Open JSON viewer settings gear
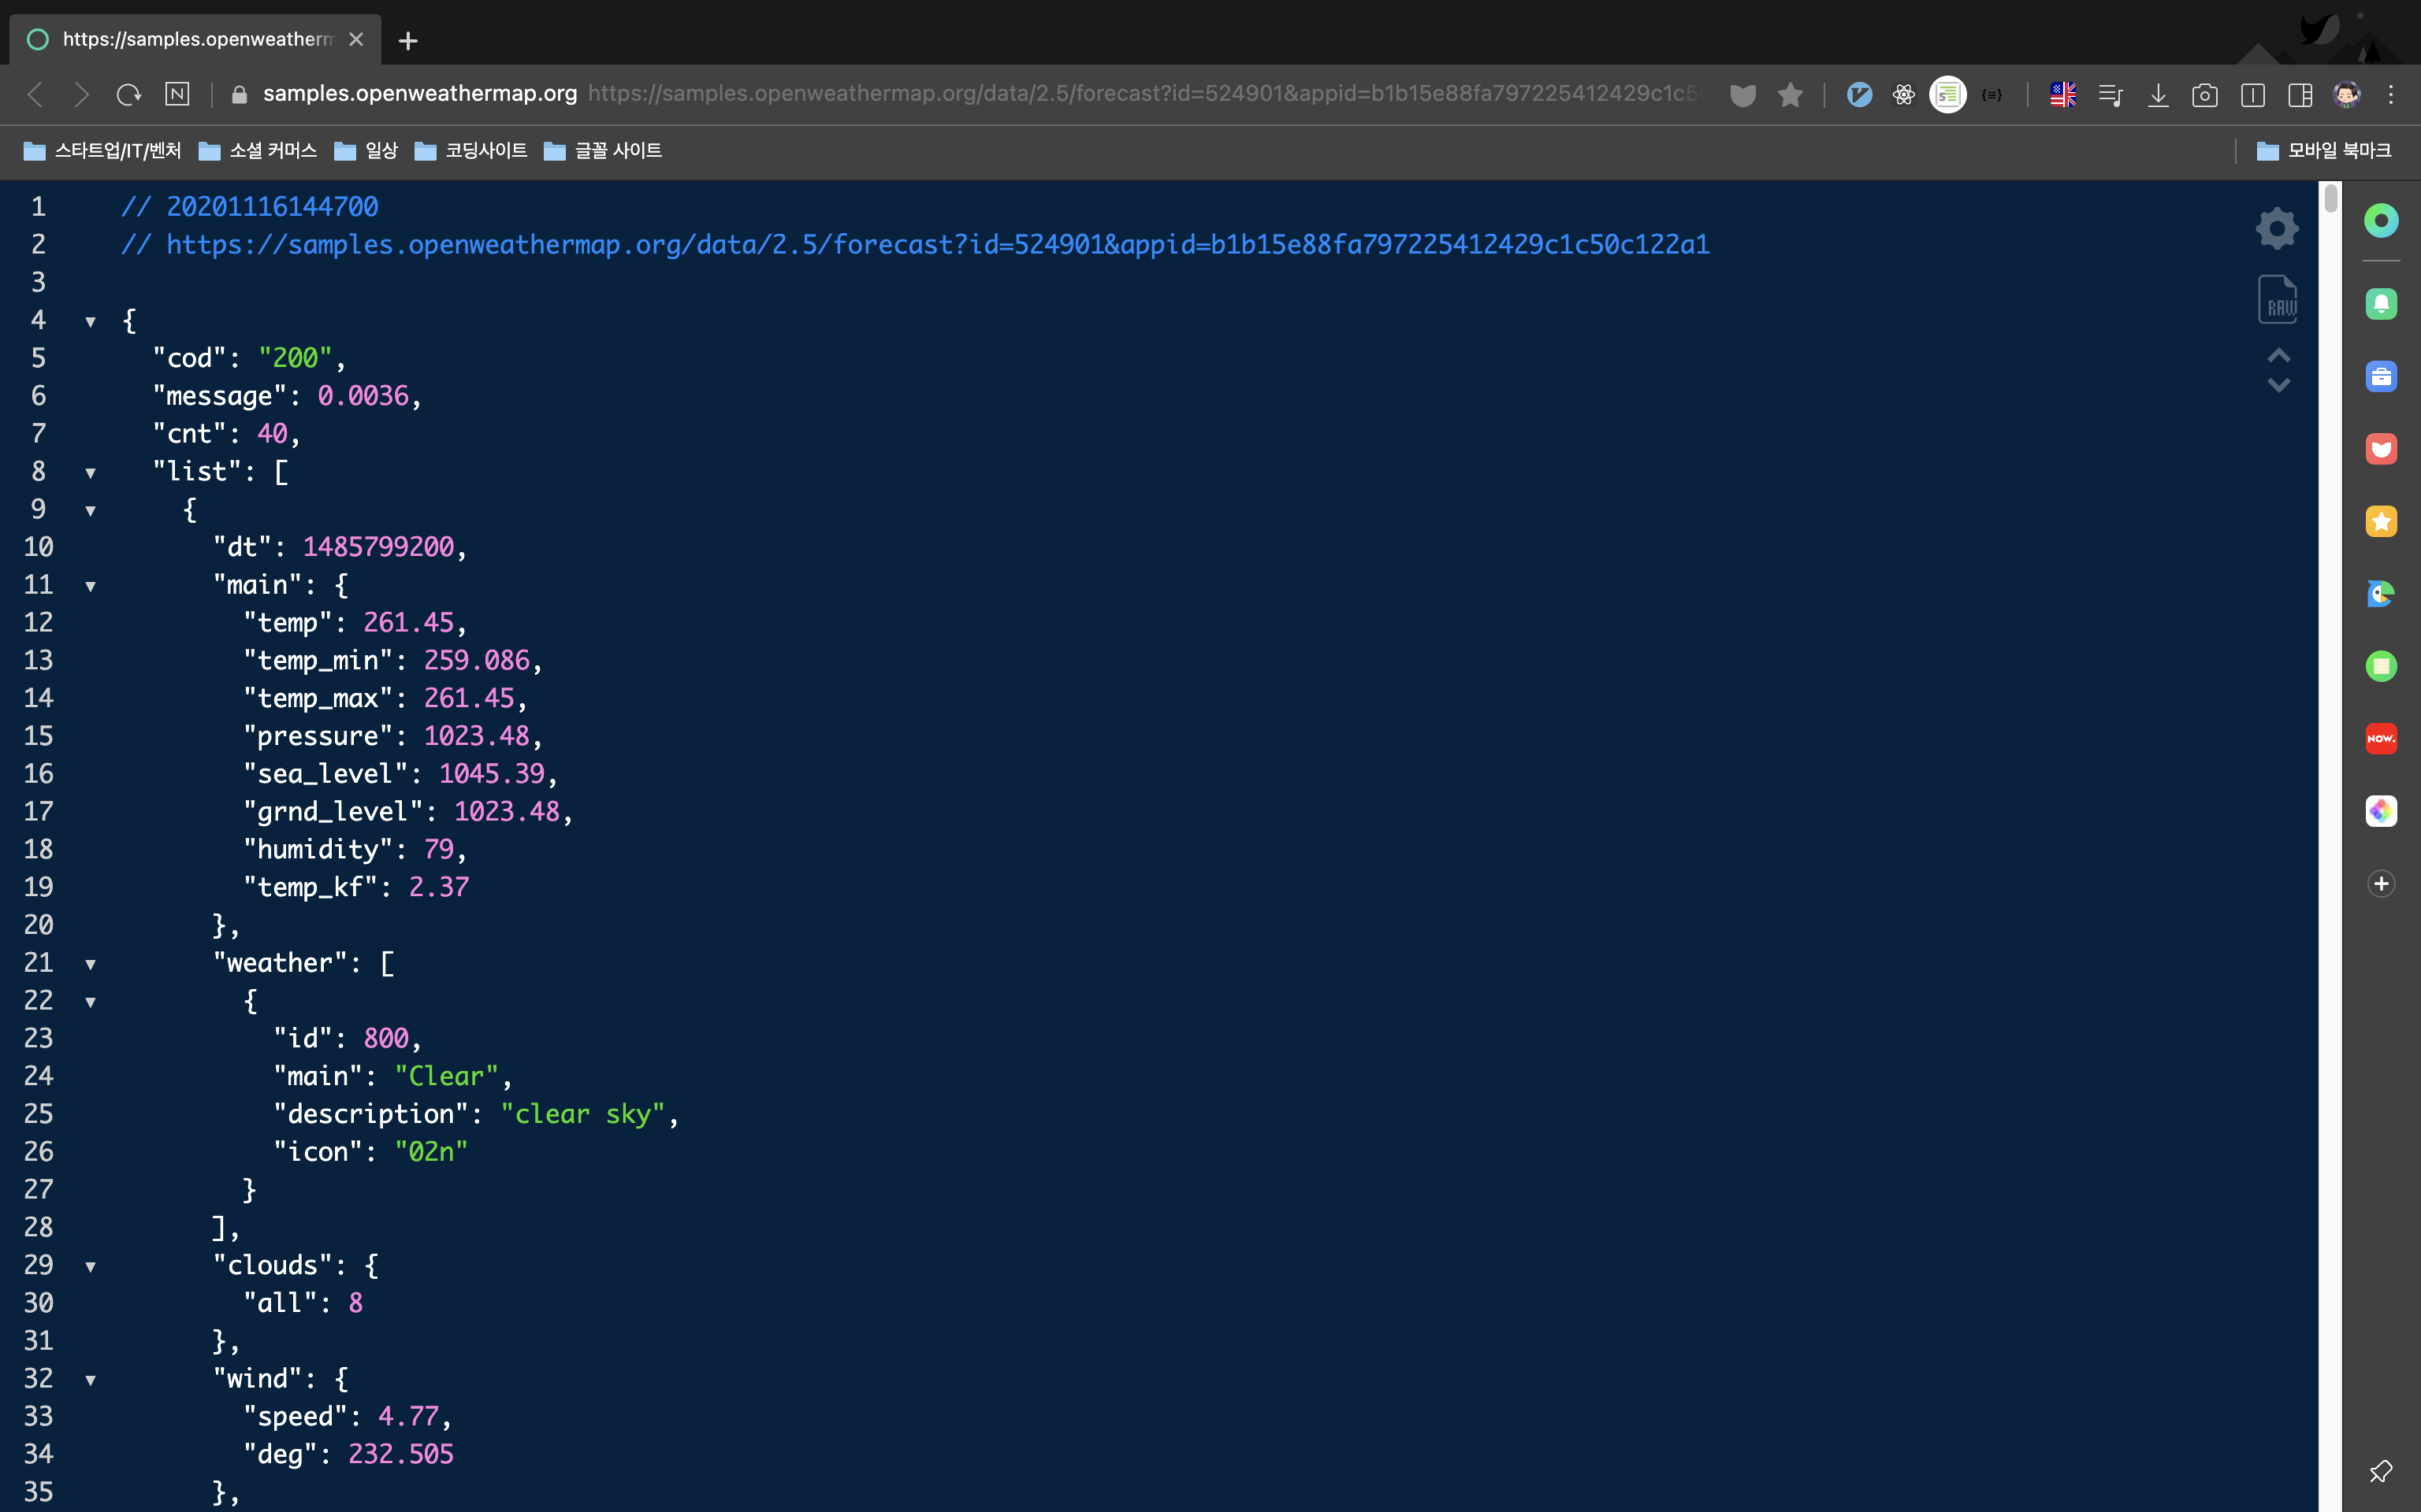Screen dimensions: 2421x1512 [x=2277, y=228]
